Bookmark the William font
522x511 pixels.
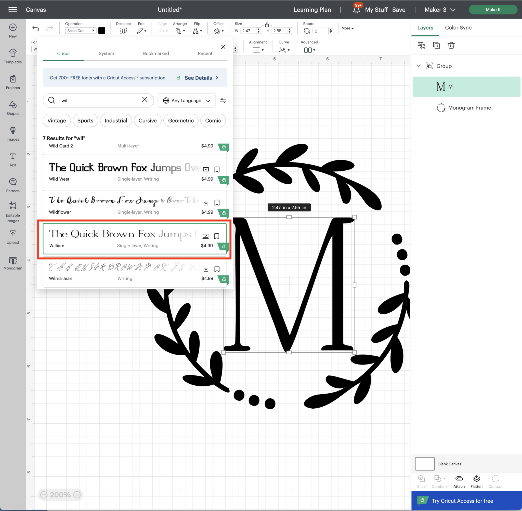(217, 236)
